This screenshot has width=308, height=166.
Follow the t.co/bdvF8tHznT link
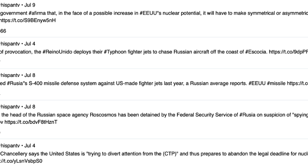31,122
